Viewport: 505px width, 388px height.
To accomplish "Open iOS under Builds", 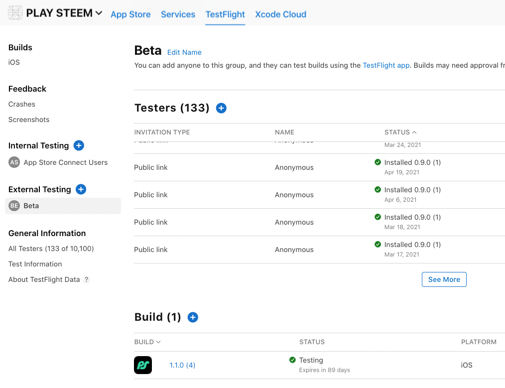I will click(14, 62).
